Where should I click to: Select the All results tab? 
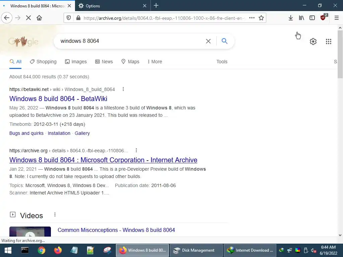pyautogui.click(x=15, y=62)
